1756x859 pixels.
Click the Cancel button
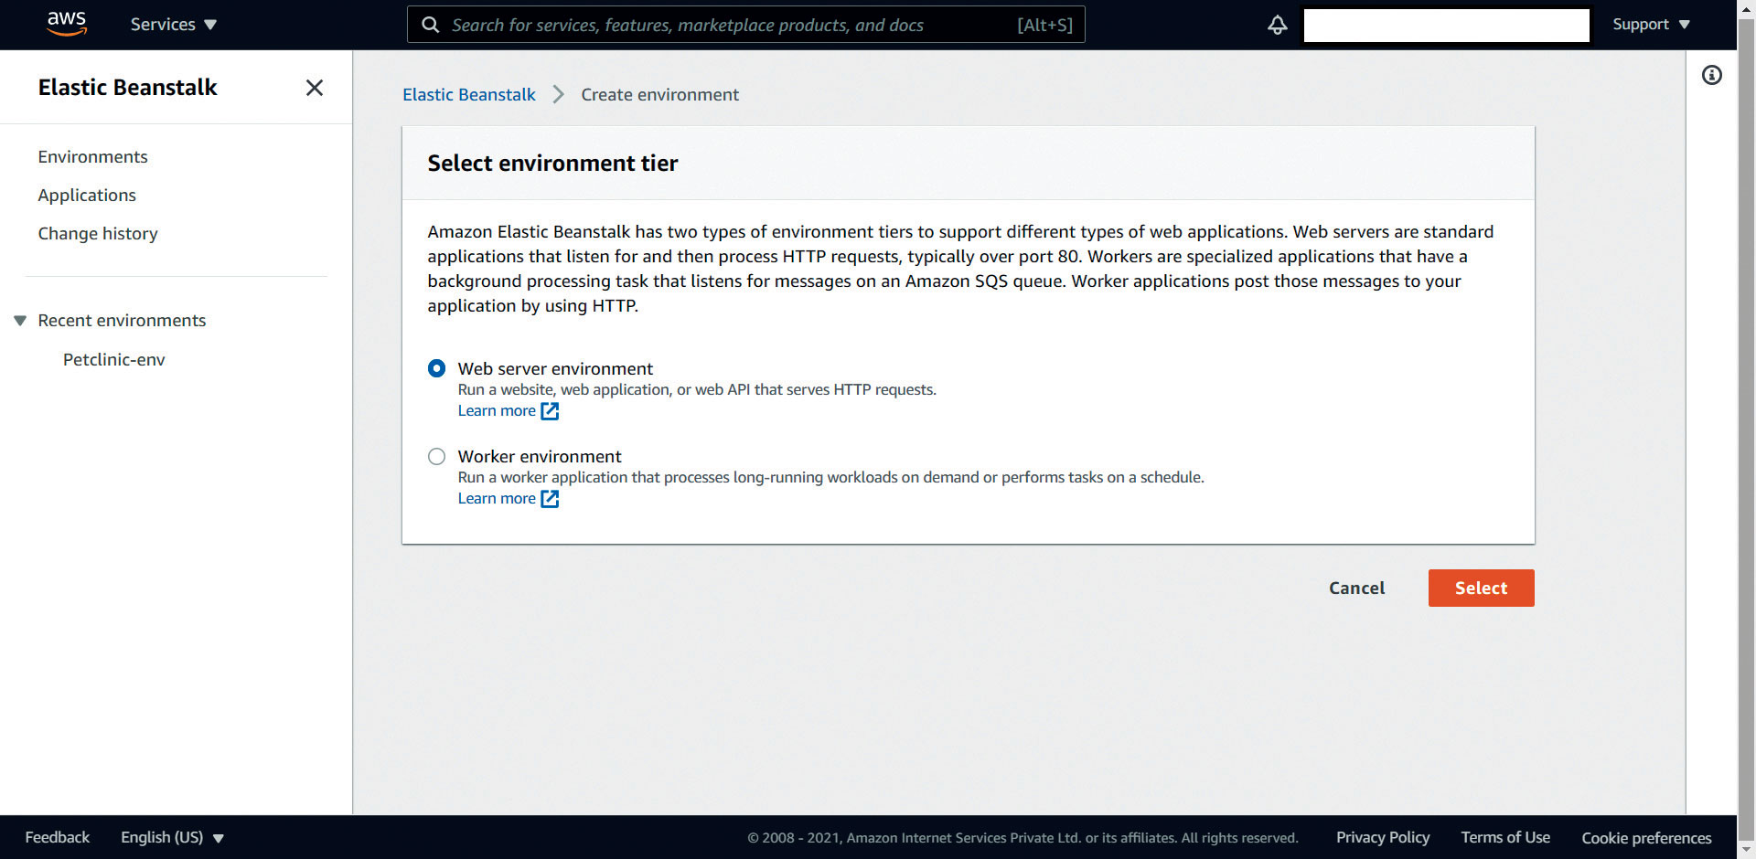click(1356, 588)
